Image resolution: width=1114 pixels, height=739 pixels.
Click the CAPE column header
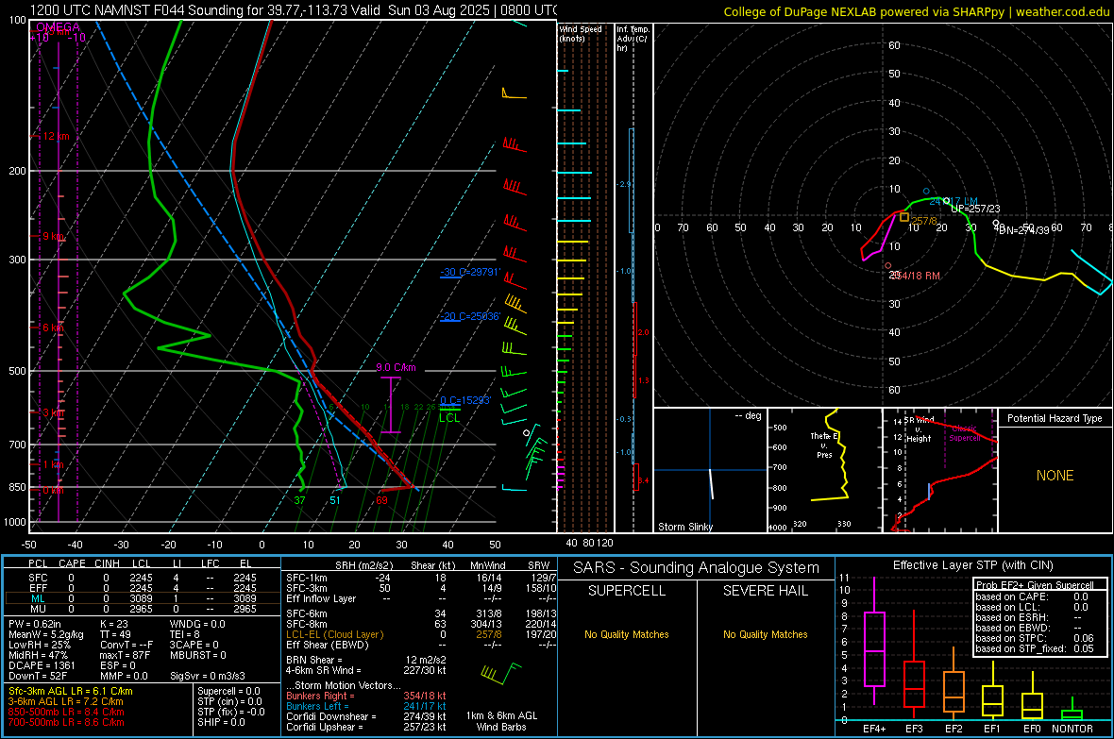pos(72,563)
